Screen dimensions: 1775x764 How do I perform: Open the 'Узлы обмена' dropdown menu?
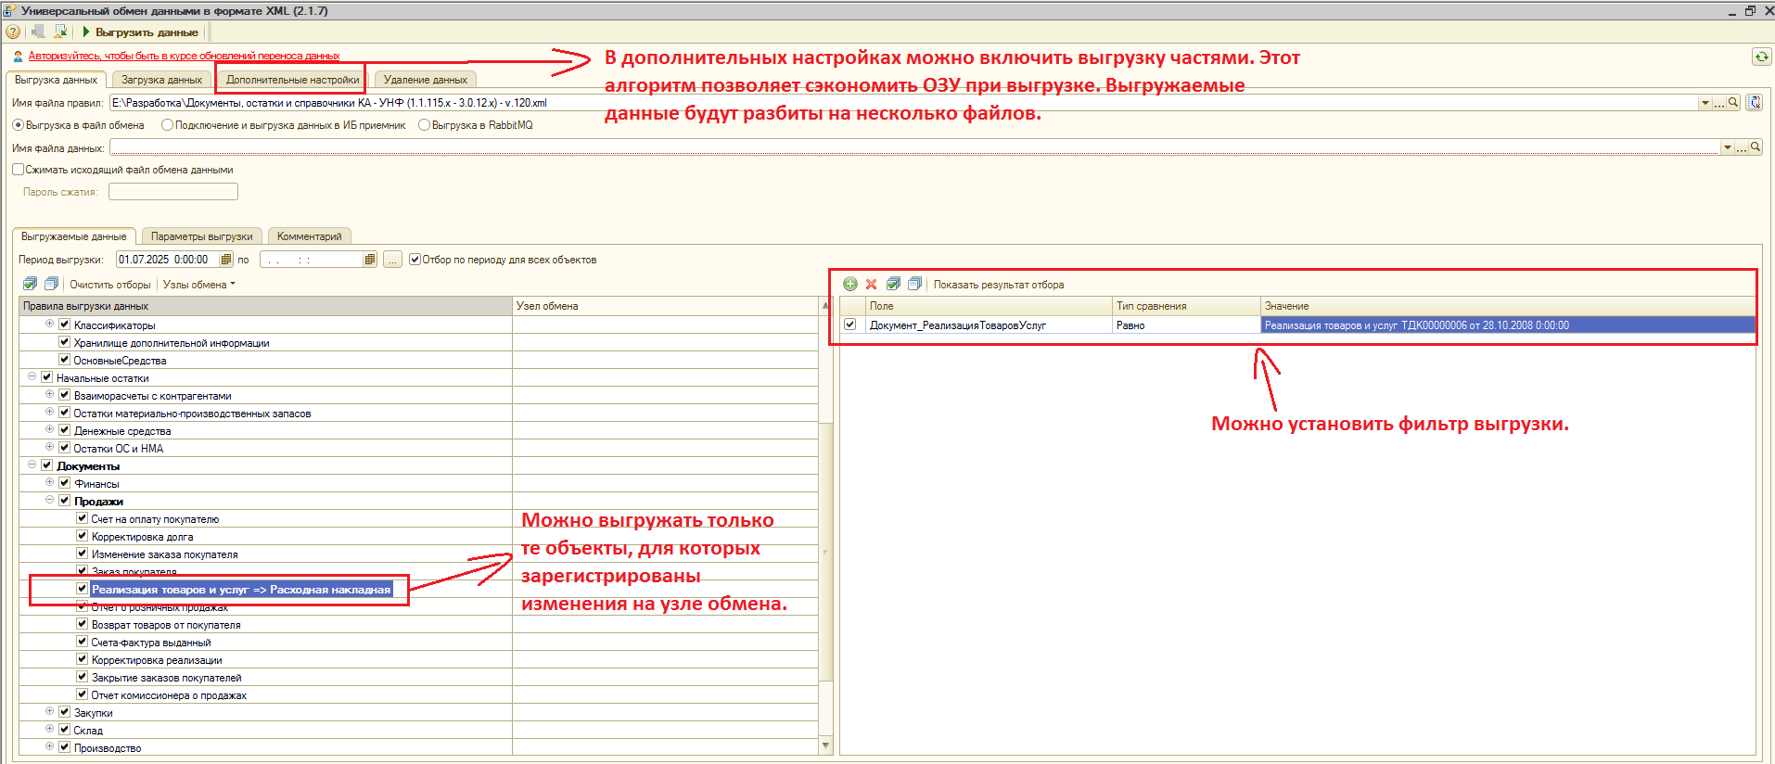click(x=199, y=285)
